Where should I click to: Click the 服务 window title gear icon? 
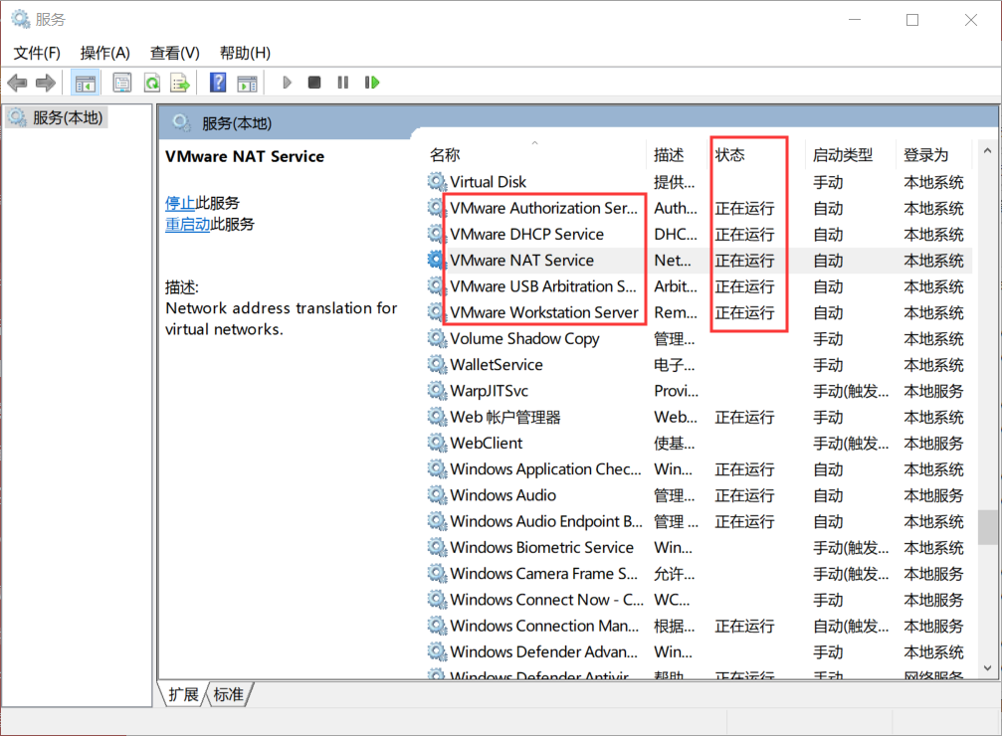(x=21, y=19)
